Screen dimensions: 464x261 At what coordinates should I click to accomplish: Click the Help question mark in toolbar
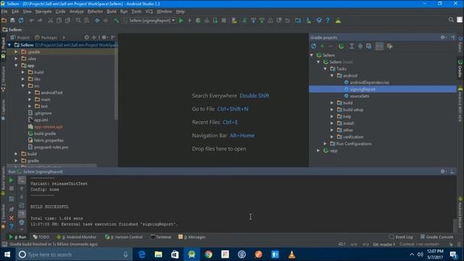point(328,20)
